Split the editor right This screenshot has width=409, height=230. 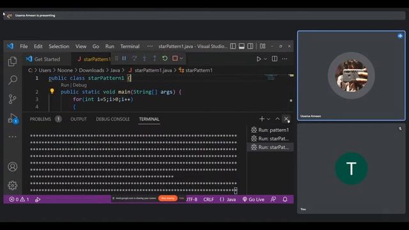coord(275,59)
